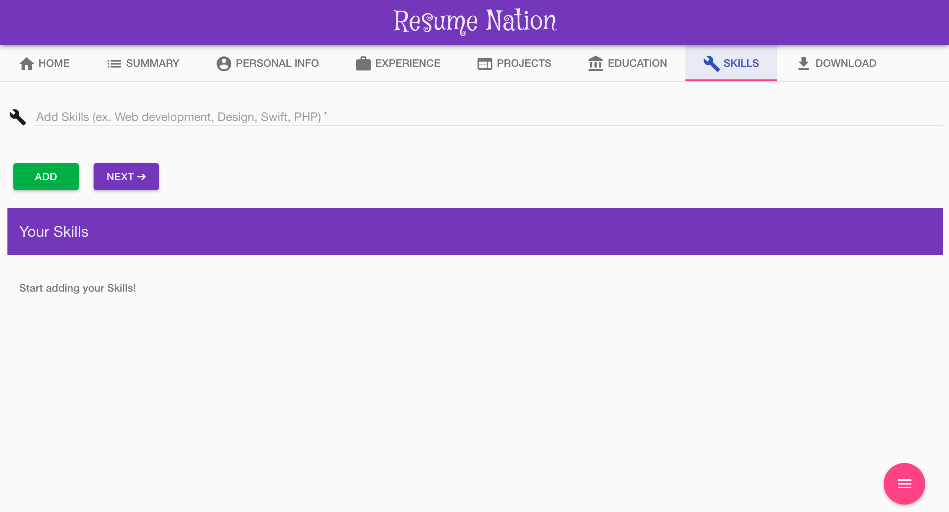This screenshot has height=512, width=949.
Task: Click the Your Skills purple header
Action: point(475,232)
